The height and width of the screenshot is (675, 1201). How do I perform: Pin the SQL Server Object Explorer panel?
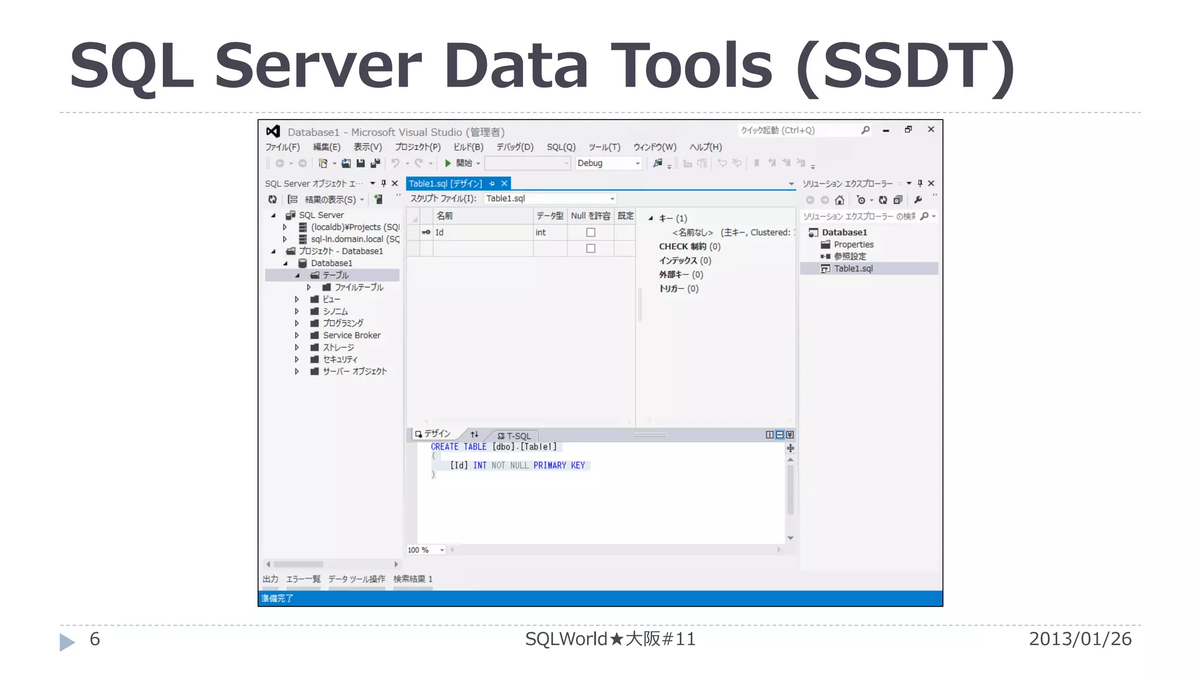click(x=384, y=183)
